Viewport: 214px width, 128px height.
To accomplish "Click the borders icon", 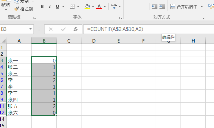I will 72,7.
